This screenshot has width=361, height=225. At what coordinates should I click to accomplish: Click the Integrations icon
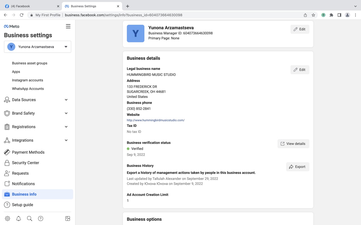7,140
